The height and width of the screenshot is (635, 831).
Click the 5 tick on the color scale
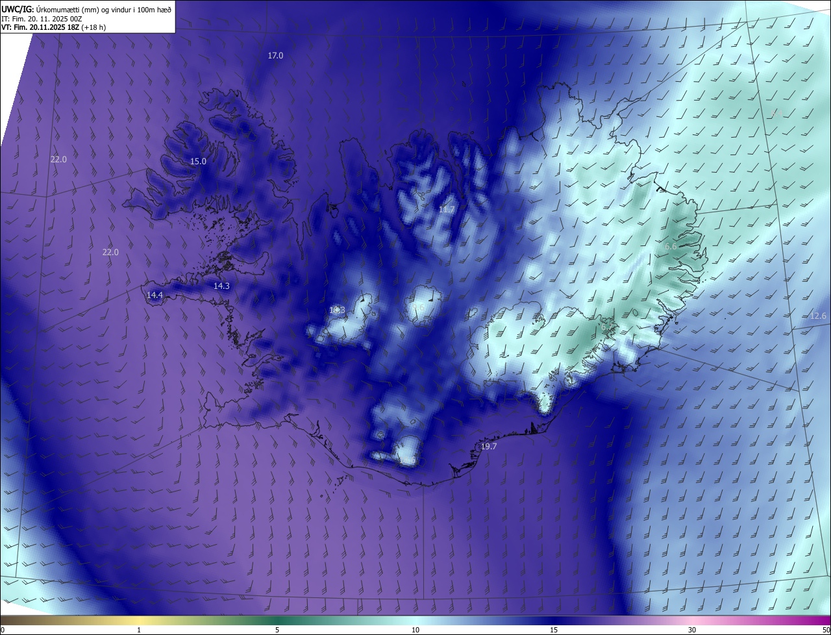tap(277, 630)
